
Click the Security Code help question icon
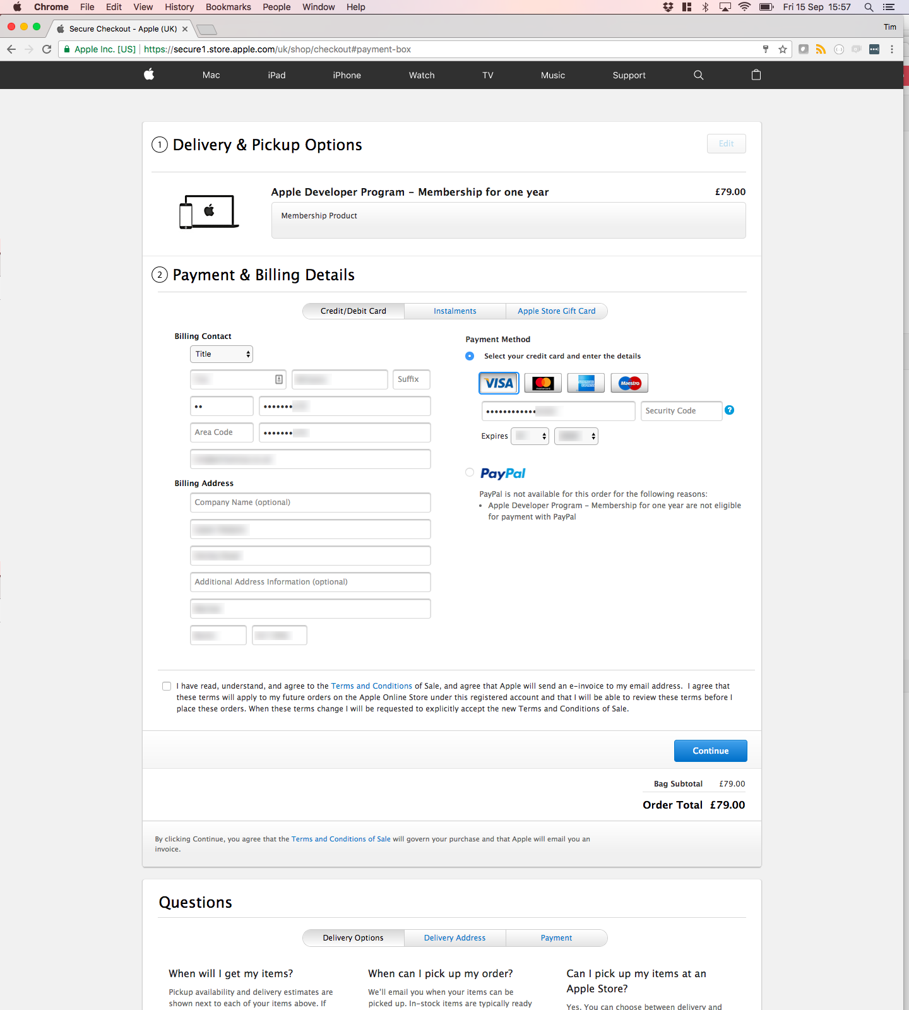[x=729, y=410]
